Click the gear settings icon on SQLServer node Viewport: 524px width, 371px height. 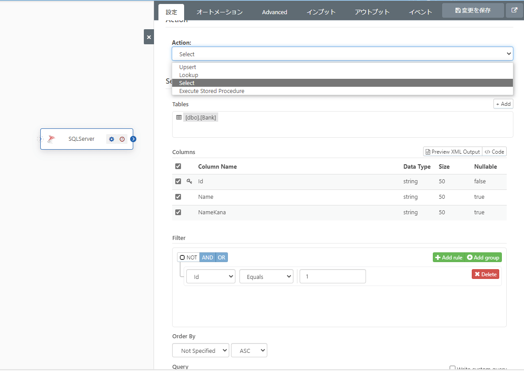pos(112,139)
